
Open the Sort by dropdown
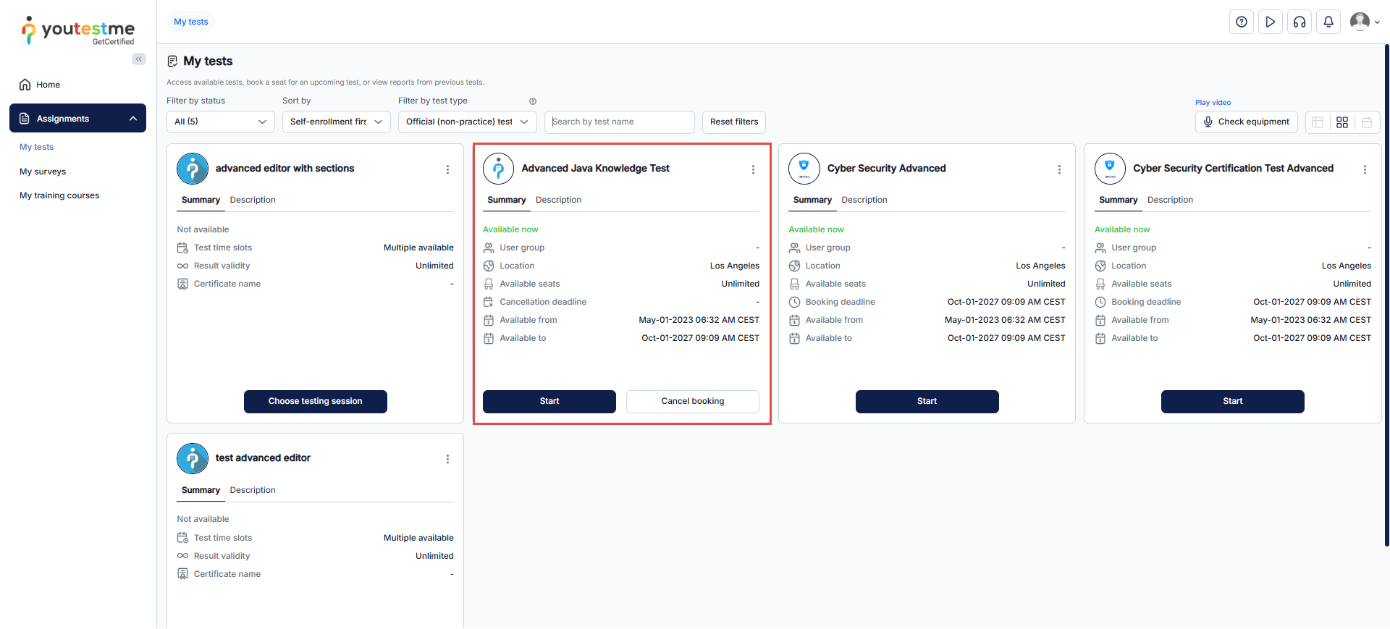[x=336, y=122]
